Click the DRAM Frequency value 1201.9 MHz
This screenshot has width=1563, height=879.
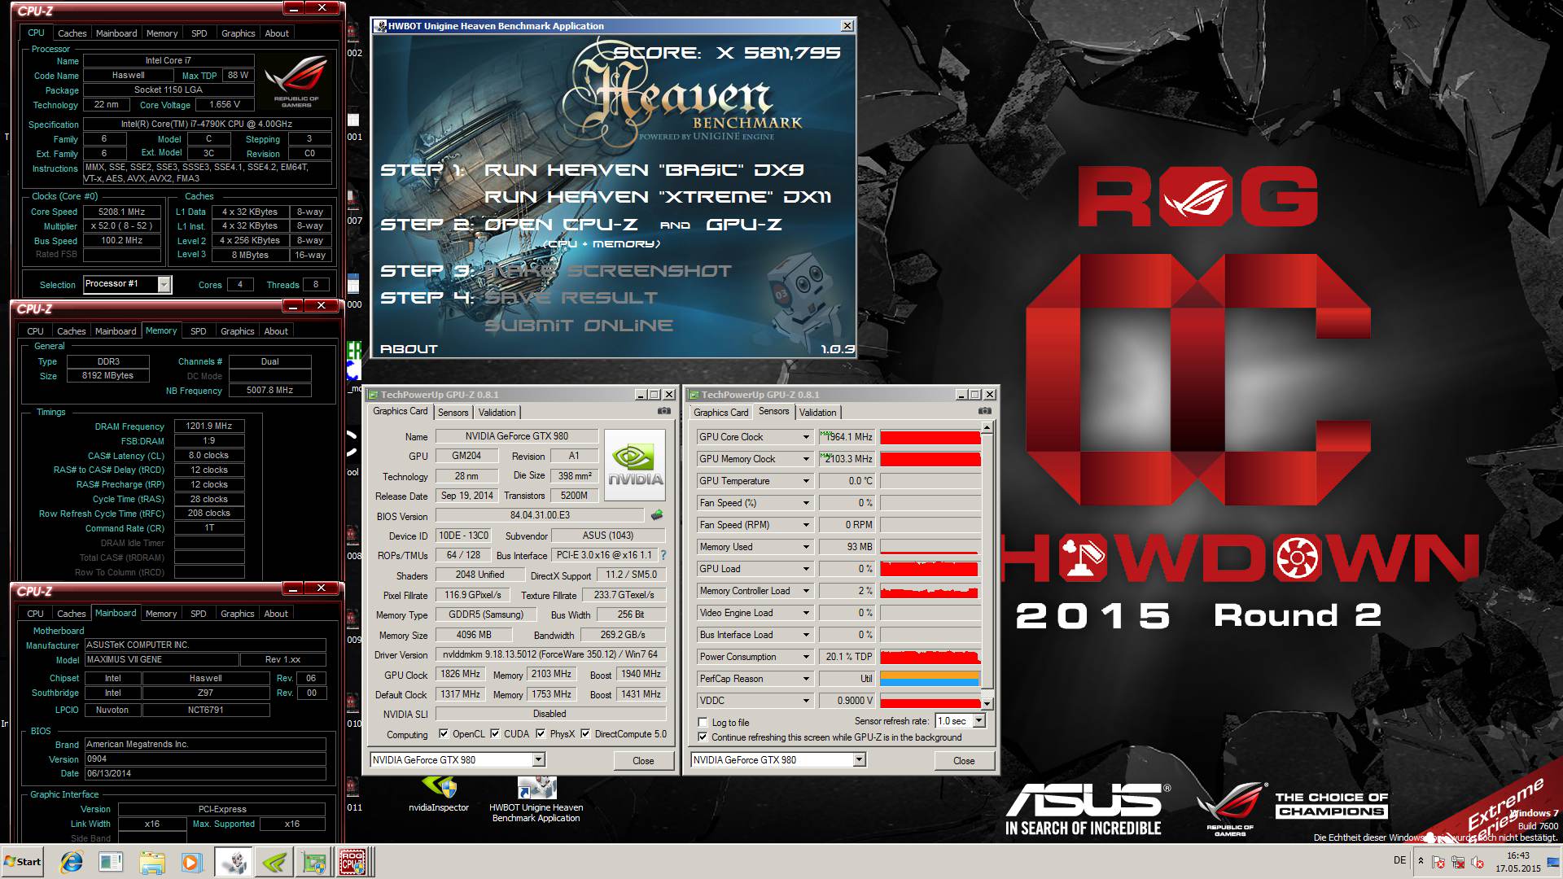click(x=208, y=426)
